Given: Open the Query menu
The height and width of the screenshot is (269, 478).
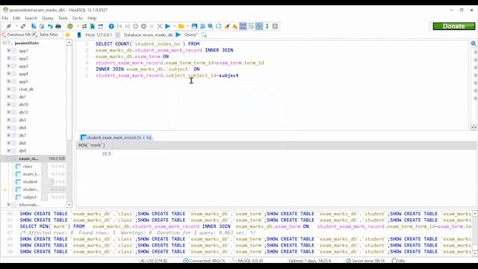Looking at the screenshot, I should coord(47,18).
